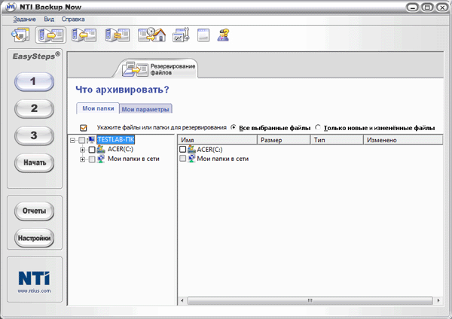Open Отчеты reports
The image size is (452, 319).
(x=34, y=211)
